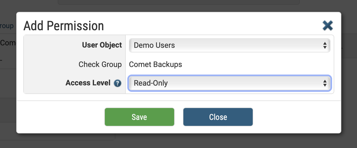
Task: Open the User Object dropdown
Action: click(x=229, y=45)
